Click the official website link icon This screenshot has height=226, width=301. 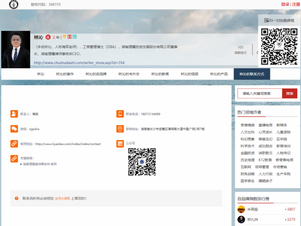pyautogui.click(x=14, y=144)
